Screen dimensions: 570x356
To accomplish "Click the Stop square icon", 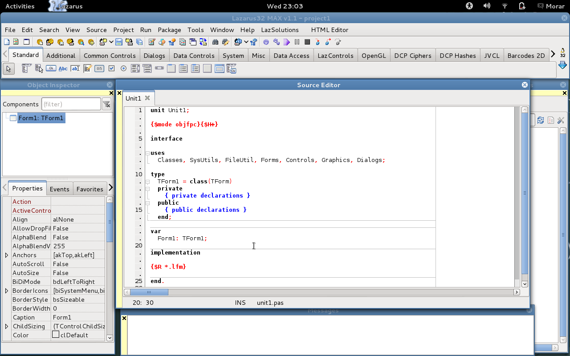I will point(307,42).
